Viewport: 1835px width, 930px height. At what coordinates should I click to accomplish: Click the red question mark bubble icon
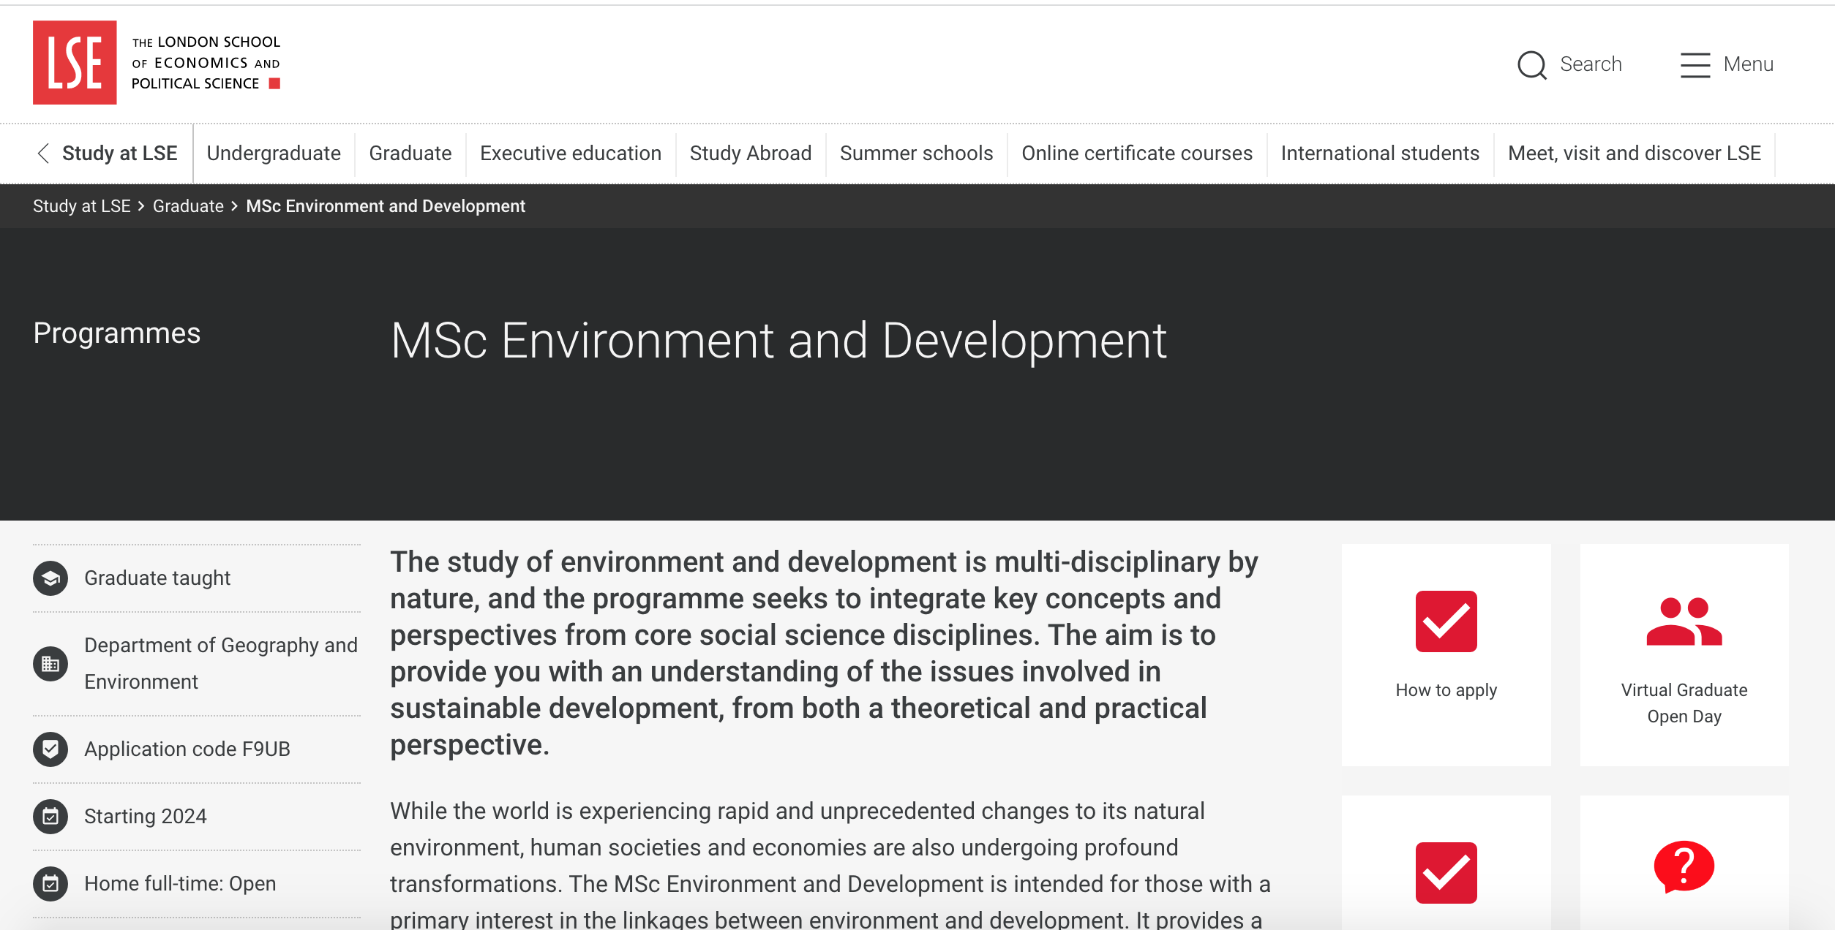click(1684, 867)
